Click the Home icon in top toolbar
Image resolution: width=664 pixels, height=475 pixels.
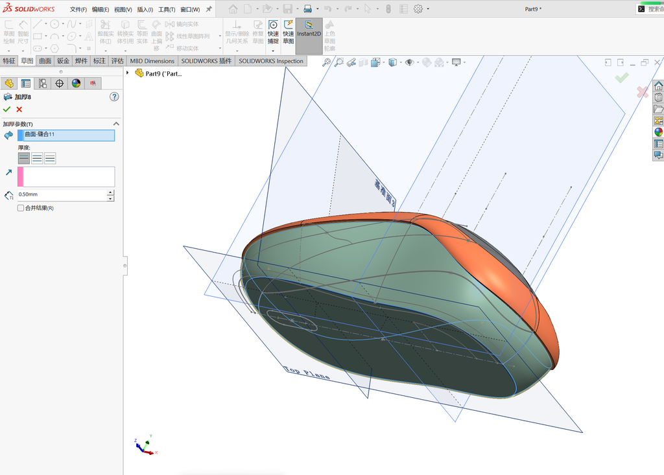tap(233, 9)
